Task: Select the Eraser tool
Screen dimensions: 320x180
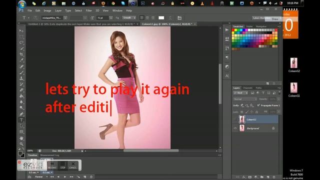Action: click(21, 90)
